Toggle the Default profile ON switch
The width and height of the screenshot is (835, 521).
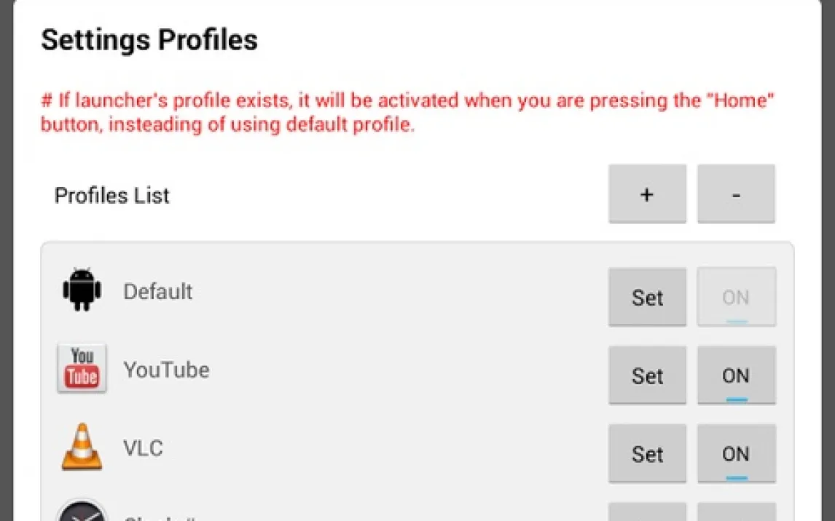point(736,297)
